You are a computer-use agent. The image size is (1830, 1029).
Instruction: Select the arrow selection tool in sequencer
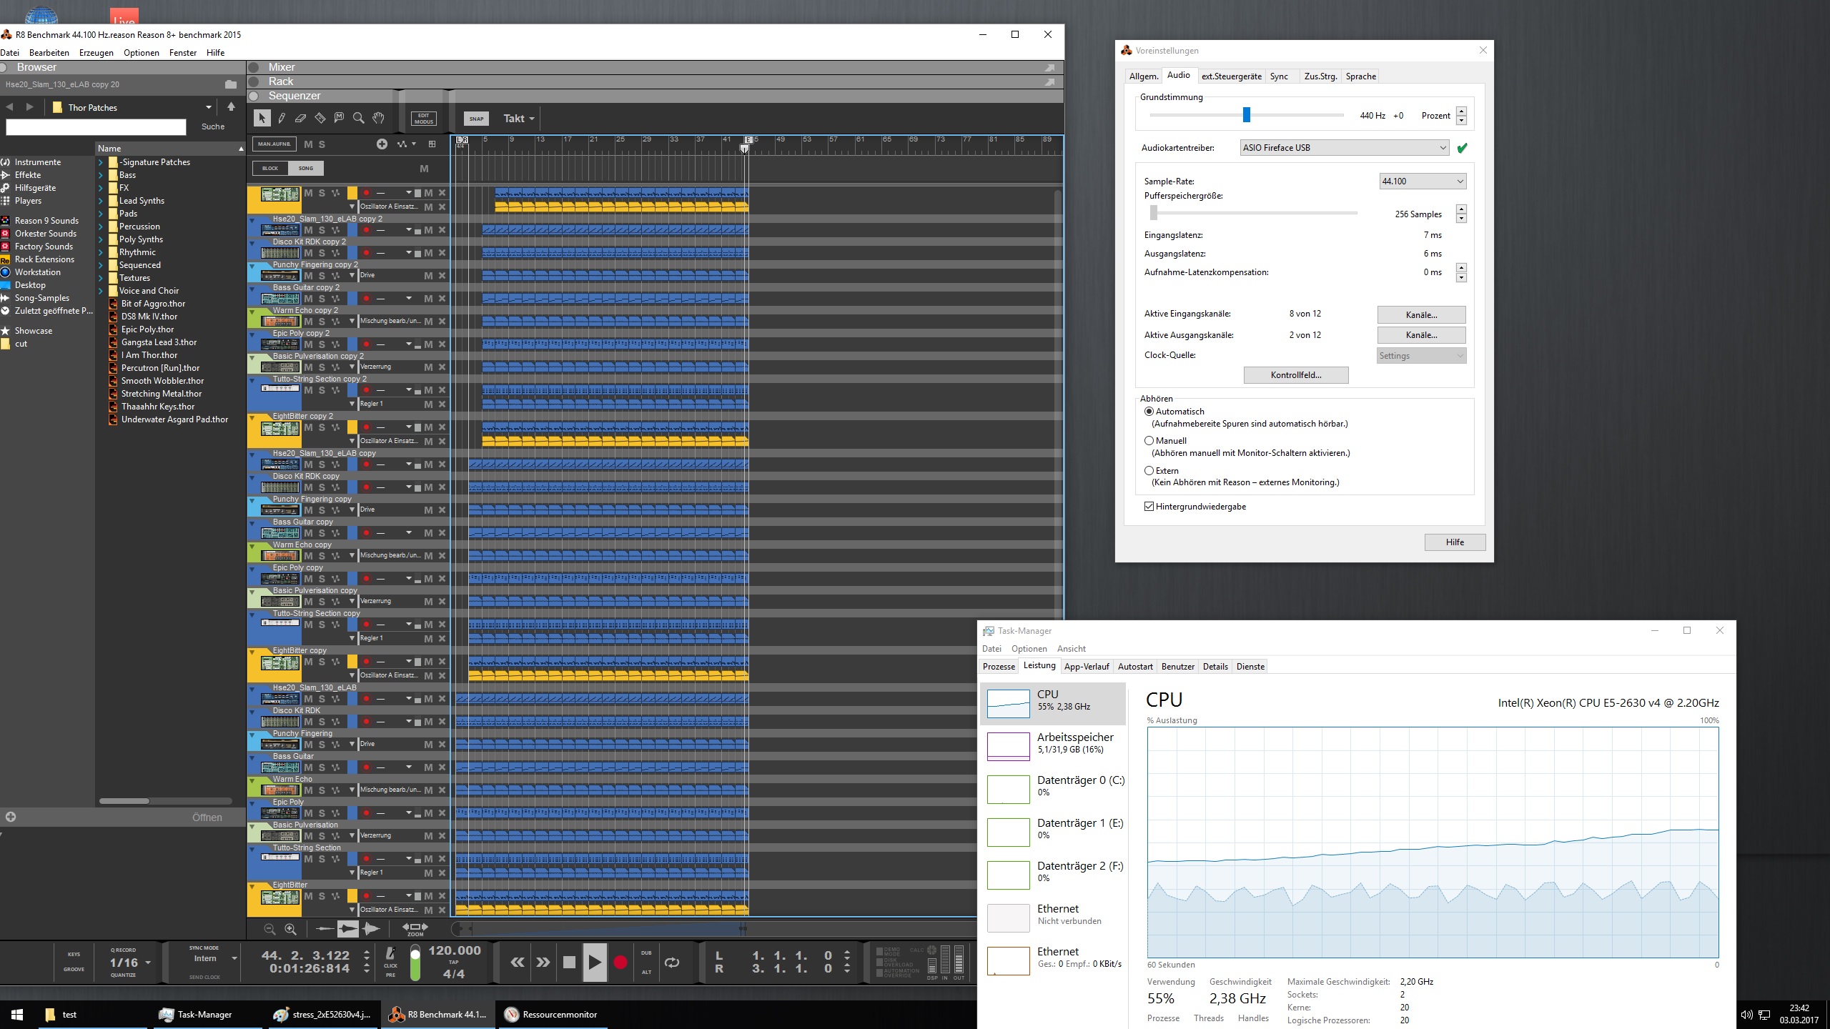point(262,119)
